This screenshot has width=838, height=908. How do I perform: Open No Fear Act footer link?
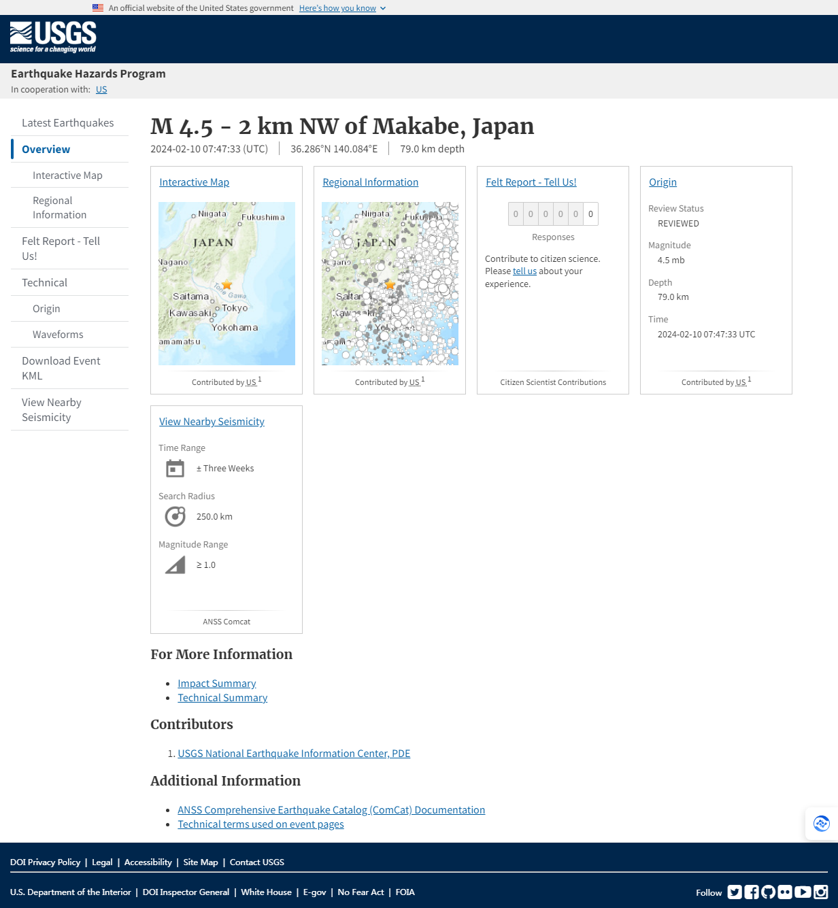coord(361,892)
